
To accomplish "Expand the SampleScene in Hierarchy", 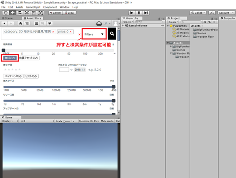I will coord(123,25).
